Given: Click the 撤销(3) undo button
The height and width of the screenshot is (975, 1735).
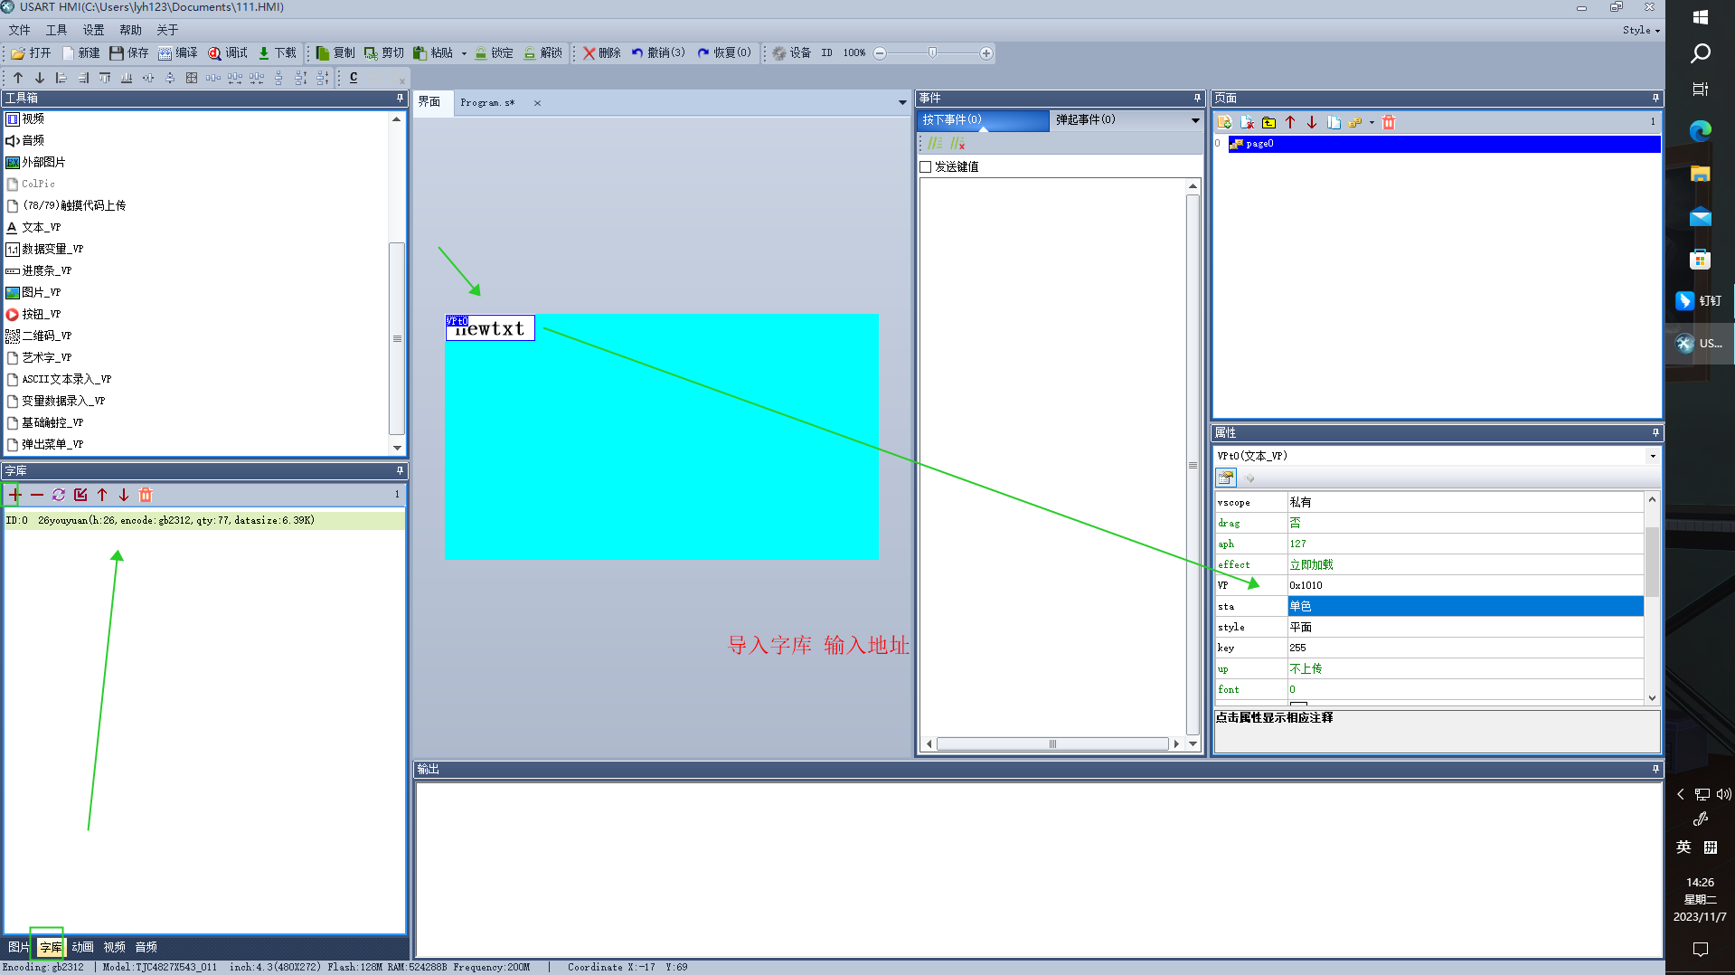Looking at the screenshot, I should (658, 53).
